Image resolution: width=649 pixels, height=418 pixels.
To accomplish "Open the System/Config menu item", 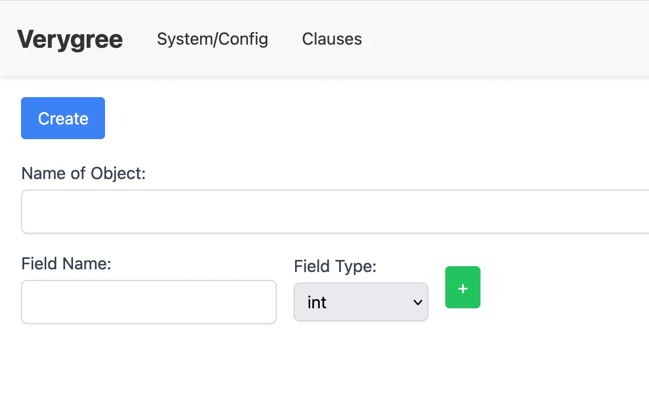I will pyautogui.click(x=212, y=39).
